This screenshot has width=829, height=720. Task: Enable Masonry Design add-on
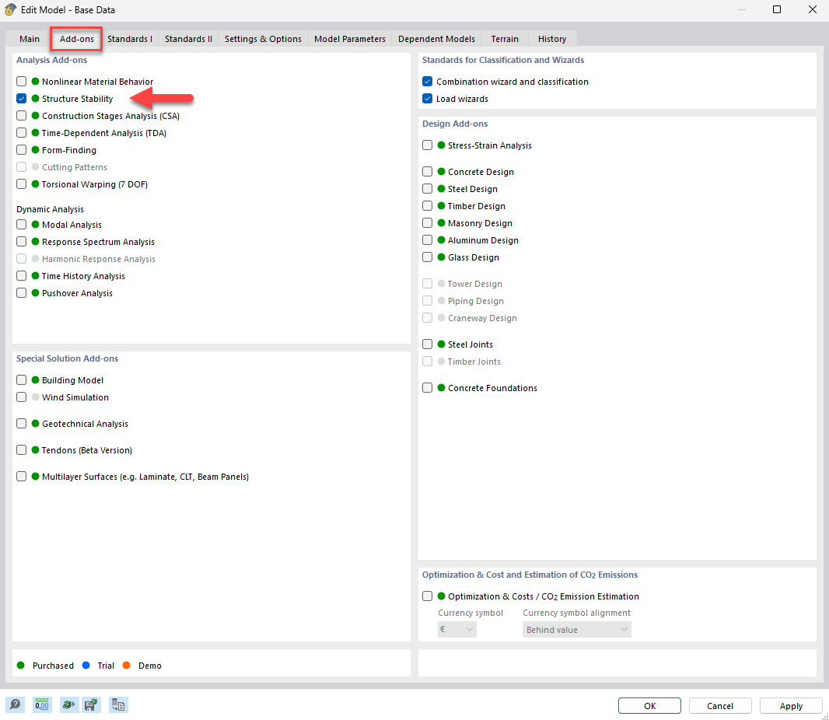(x=427, y=223)
